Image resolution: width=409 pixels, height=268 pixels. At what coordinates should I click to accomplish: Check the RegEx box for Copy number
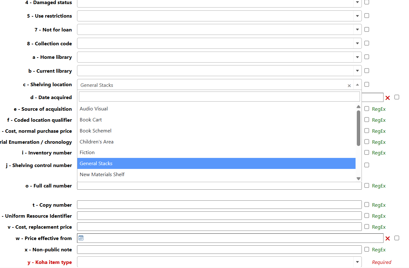point(367,205)
